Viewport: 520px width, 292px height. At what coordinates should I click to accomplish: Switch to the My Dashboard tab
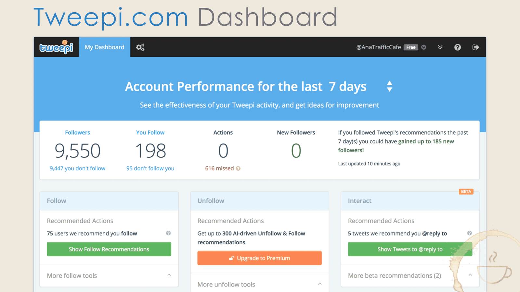coord(104,47)
